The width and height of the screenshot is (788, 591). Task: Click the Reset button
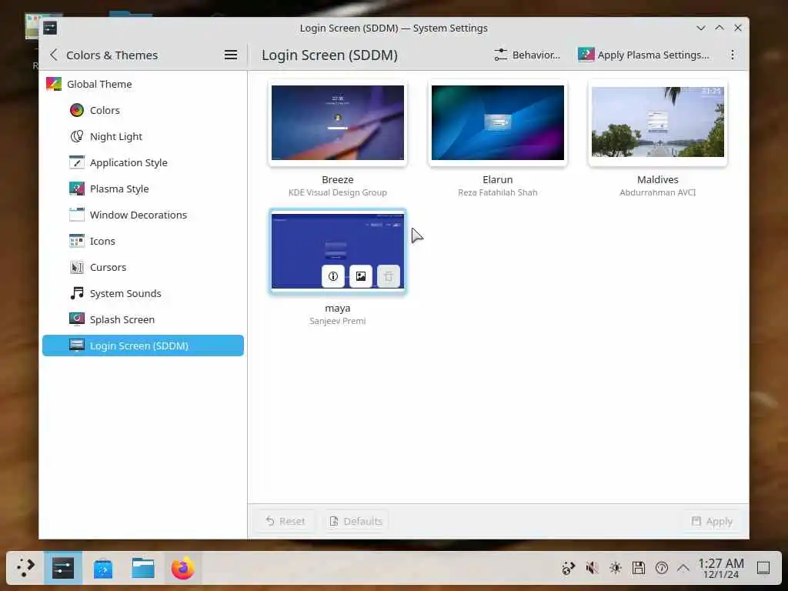(x=285, y=521)
